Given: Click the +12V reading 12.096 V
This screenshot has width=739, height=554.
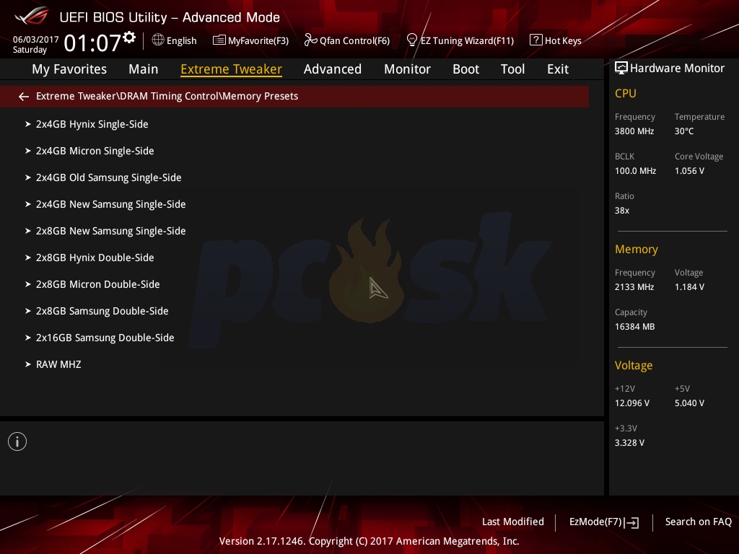Looking at the screenshot, I should point(632,403).
